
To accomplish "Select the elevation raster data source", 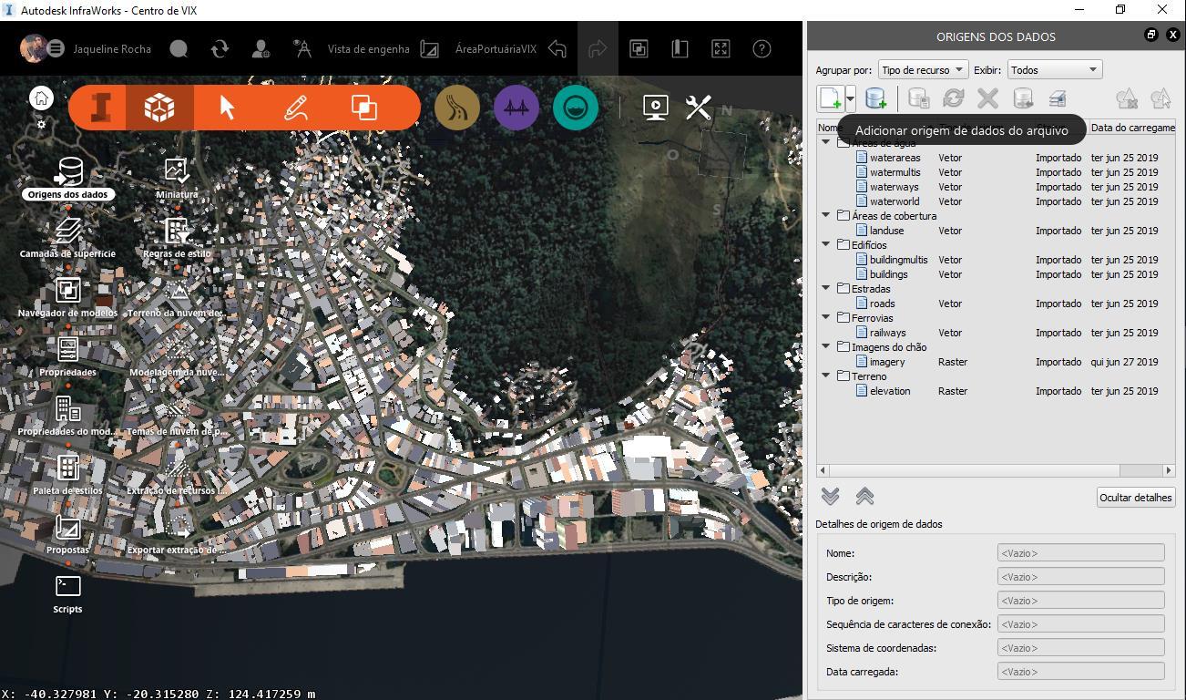I will [x=890, y=391].
